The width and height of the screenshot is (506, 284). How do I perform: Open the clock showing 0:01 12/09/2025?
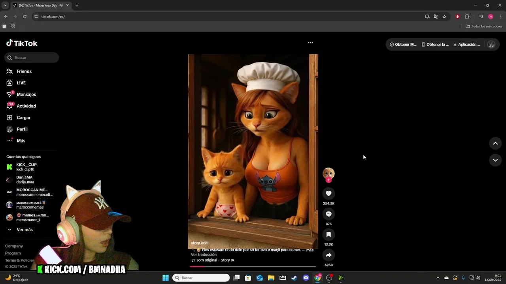click(x=493, y=278)
